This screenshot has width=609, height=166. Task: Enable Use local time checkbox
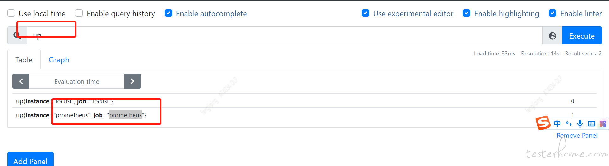coord(11,13)
